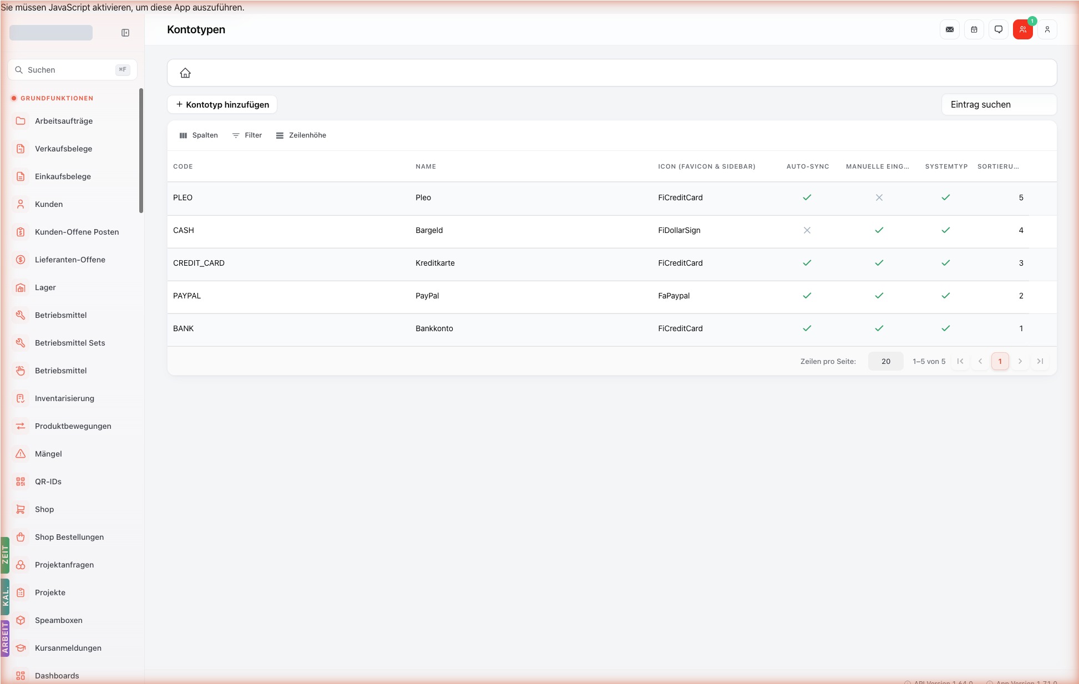This screenshot has height=684, width=1079.
Task: Click the manual entry cross in PLEO row
Action: point(879,197)
